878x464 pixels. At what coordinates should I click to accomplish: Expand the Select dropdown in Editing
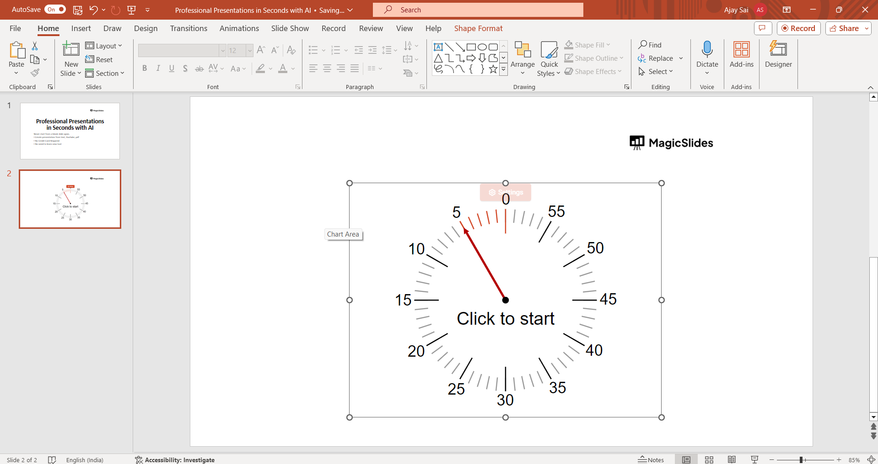coord(656,72)
